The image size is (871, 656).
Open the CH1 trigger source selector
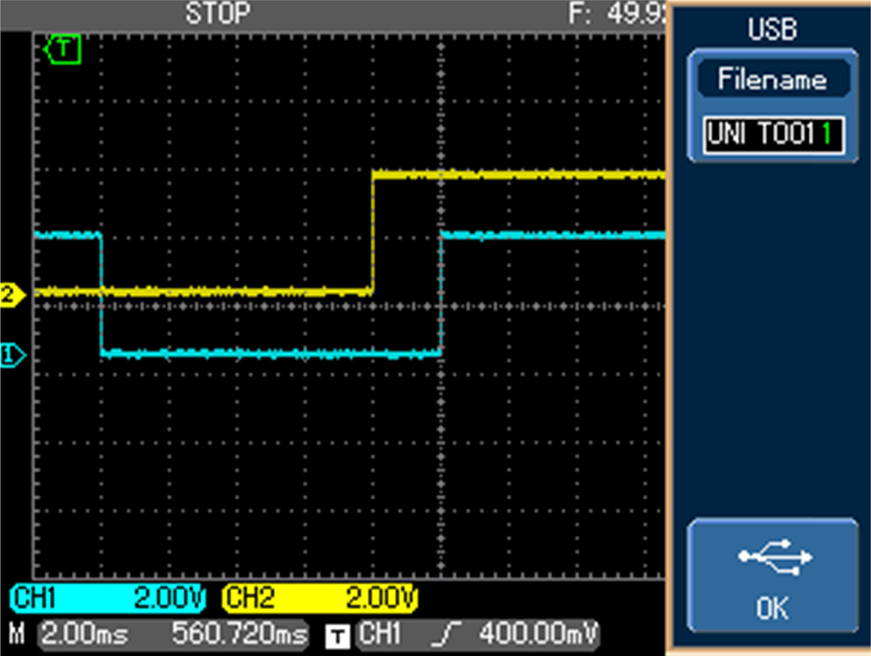[380, 634]
